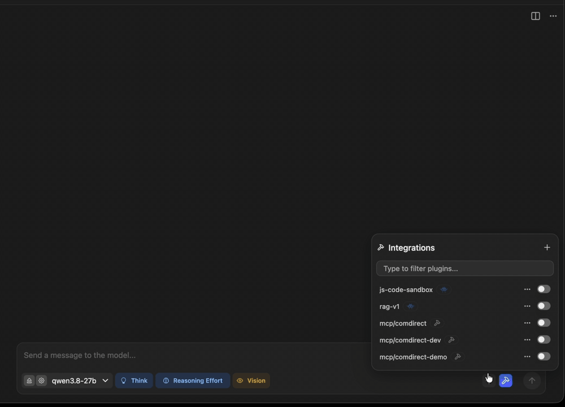Click the hammer badge beside mcp/comdirect-dev
Viewport: 565px width, 407px height.
(451, 340)
